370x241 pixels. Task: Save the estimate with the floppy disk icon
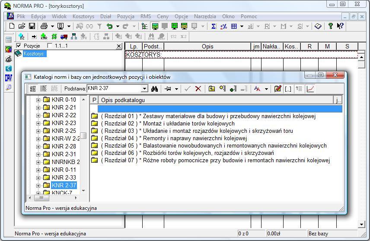(32, 26)
